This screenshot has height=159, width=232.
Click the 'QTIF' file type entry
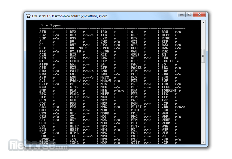[135, 143]
